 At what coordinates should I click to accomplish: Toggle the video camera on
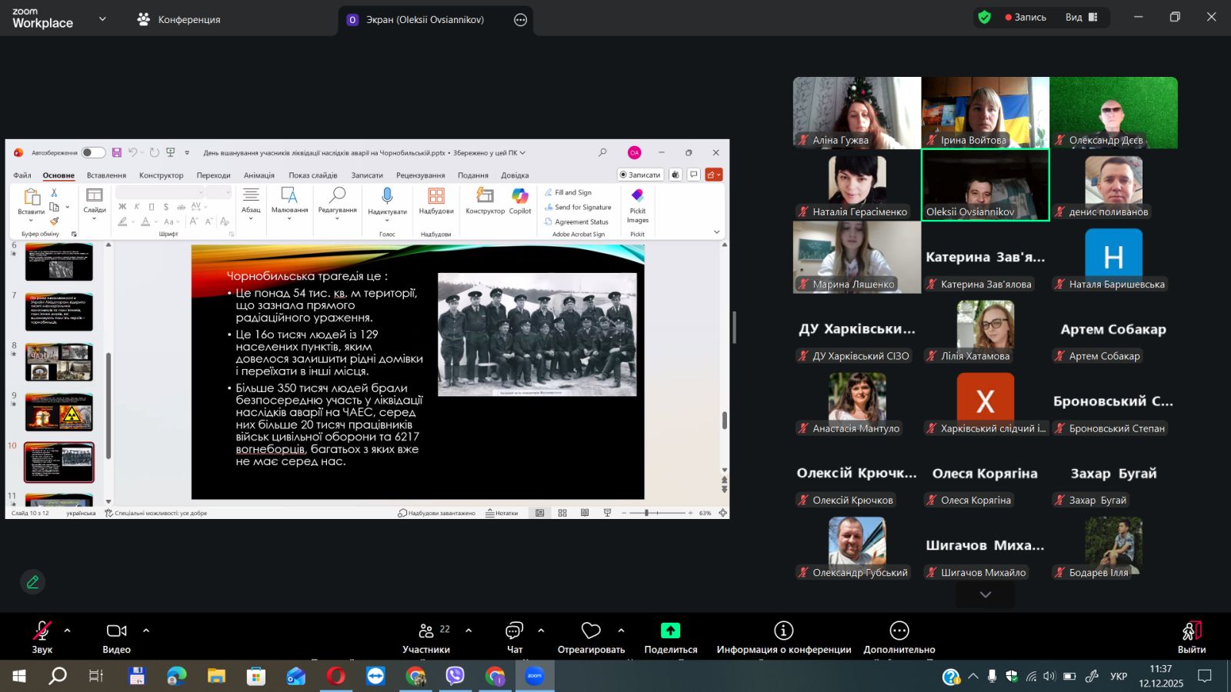pos(116,631)
